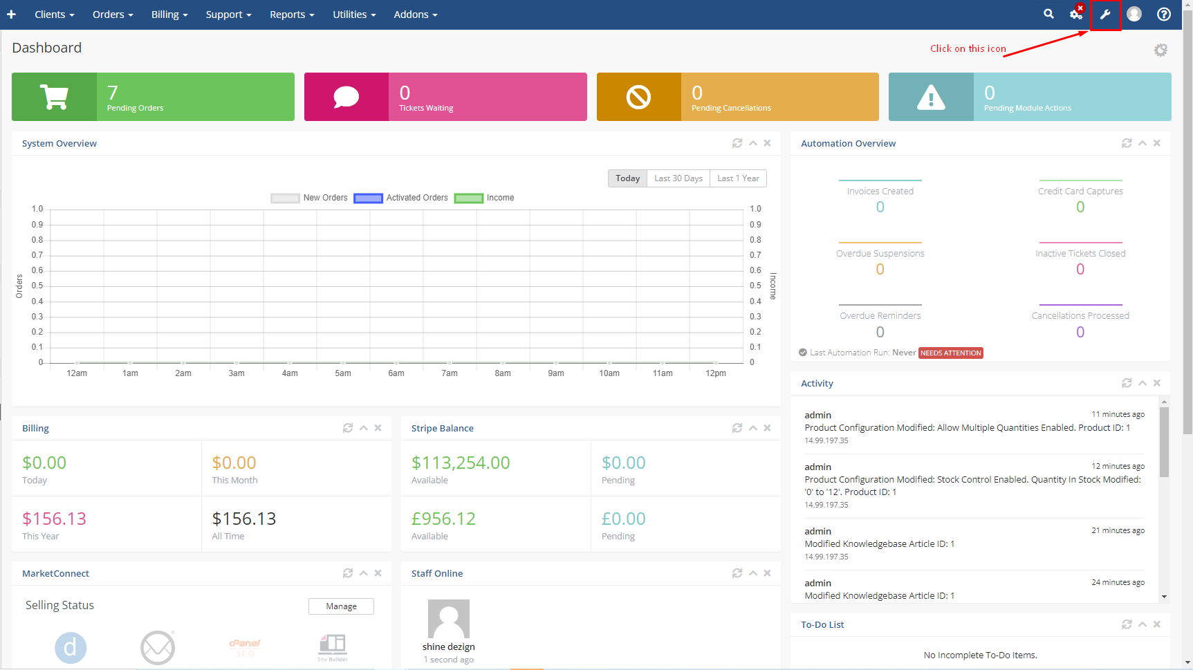The width and height of the screenshot is (1193, 670).
Task: Switch chart to Last 30 Days
Action: [x=678, y=178]
